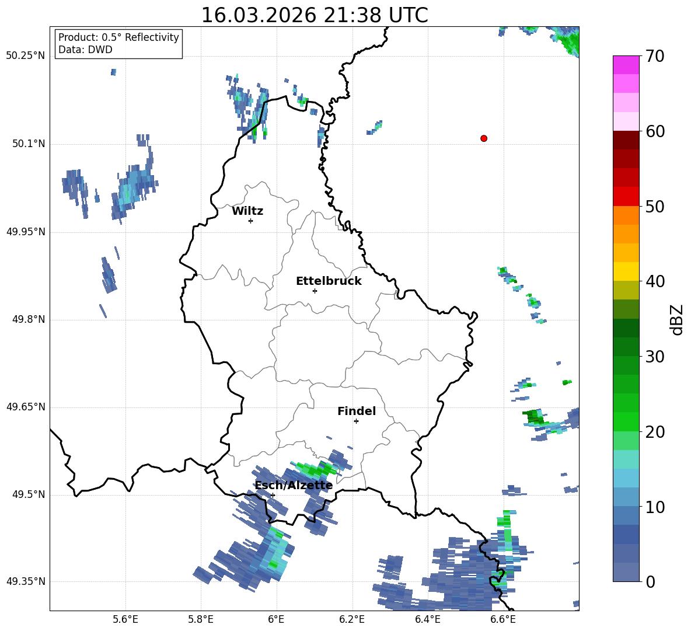Click the Findel station label
Viewport: 691px width, 631px height.
(x=357, y=411)
